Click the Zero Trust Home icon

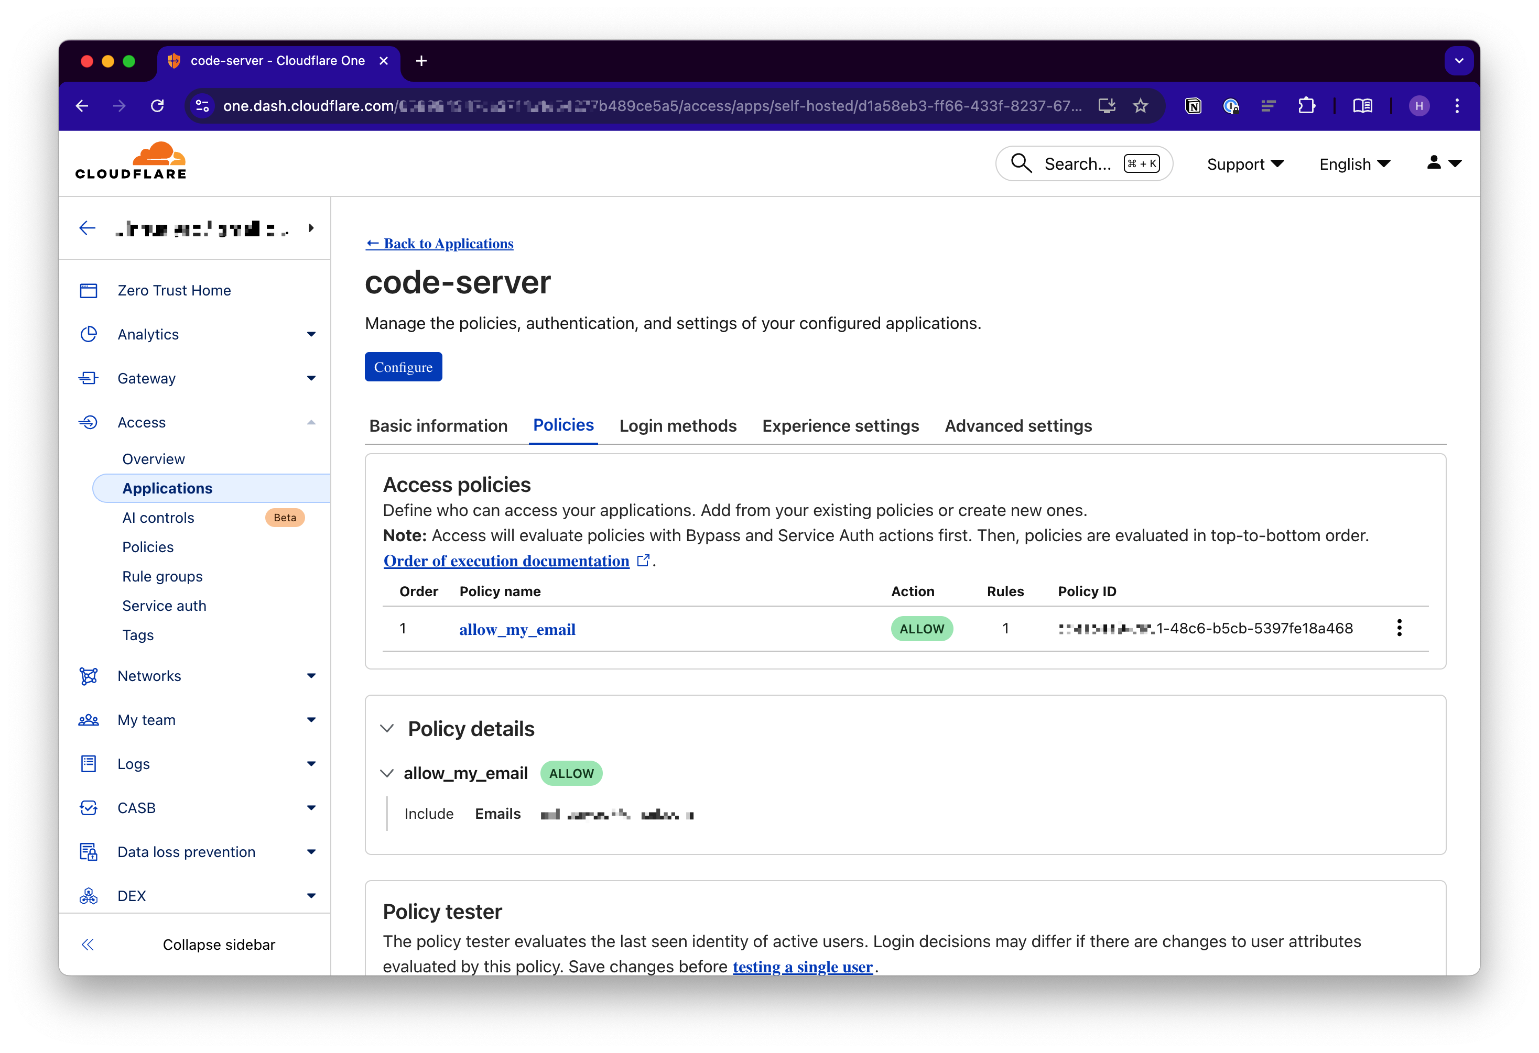point(89,291)
